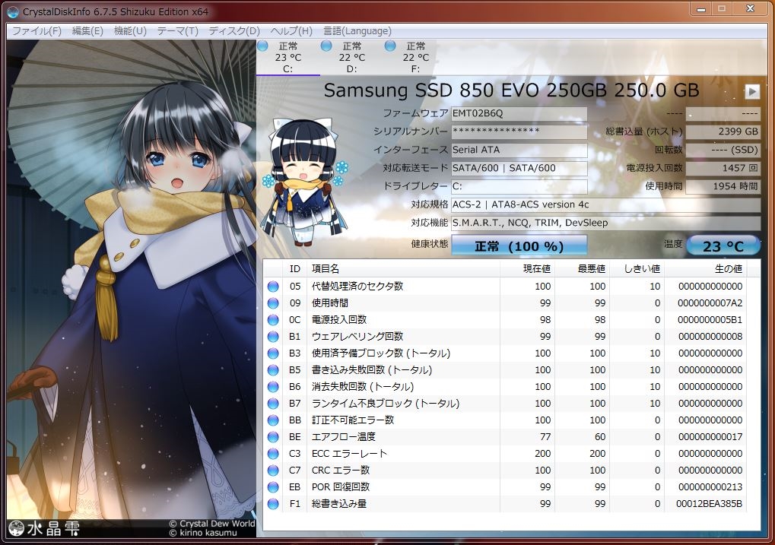
Task: Select the ECC エラーレート row
Action: click(505, 454)
